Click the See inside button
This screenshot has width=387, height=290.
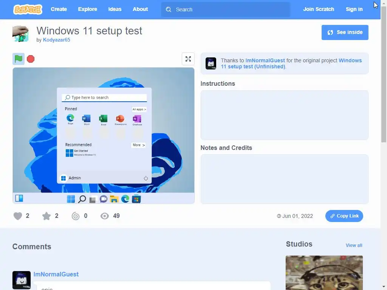pyautogui.click(x=345, y=32)
